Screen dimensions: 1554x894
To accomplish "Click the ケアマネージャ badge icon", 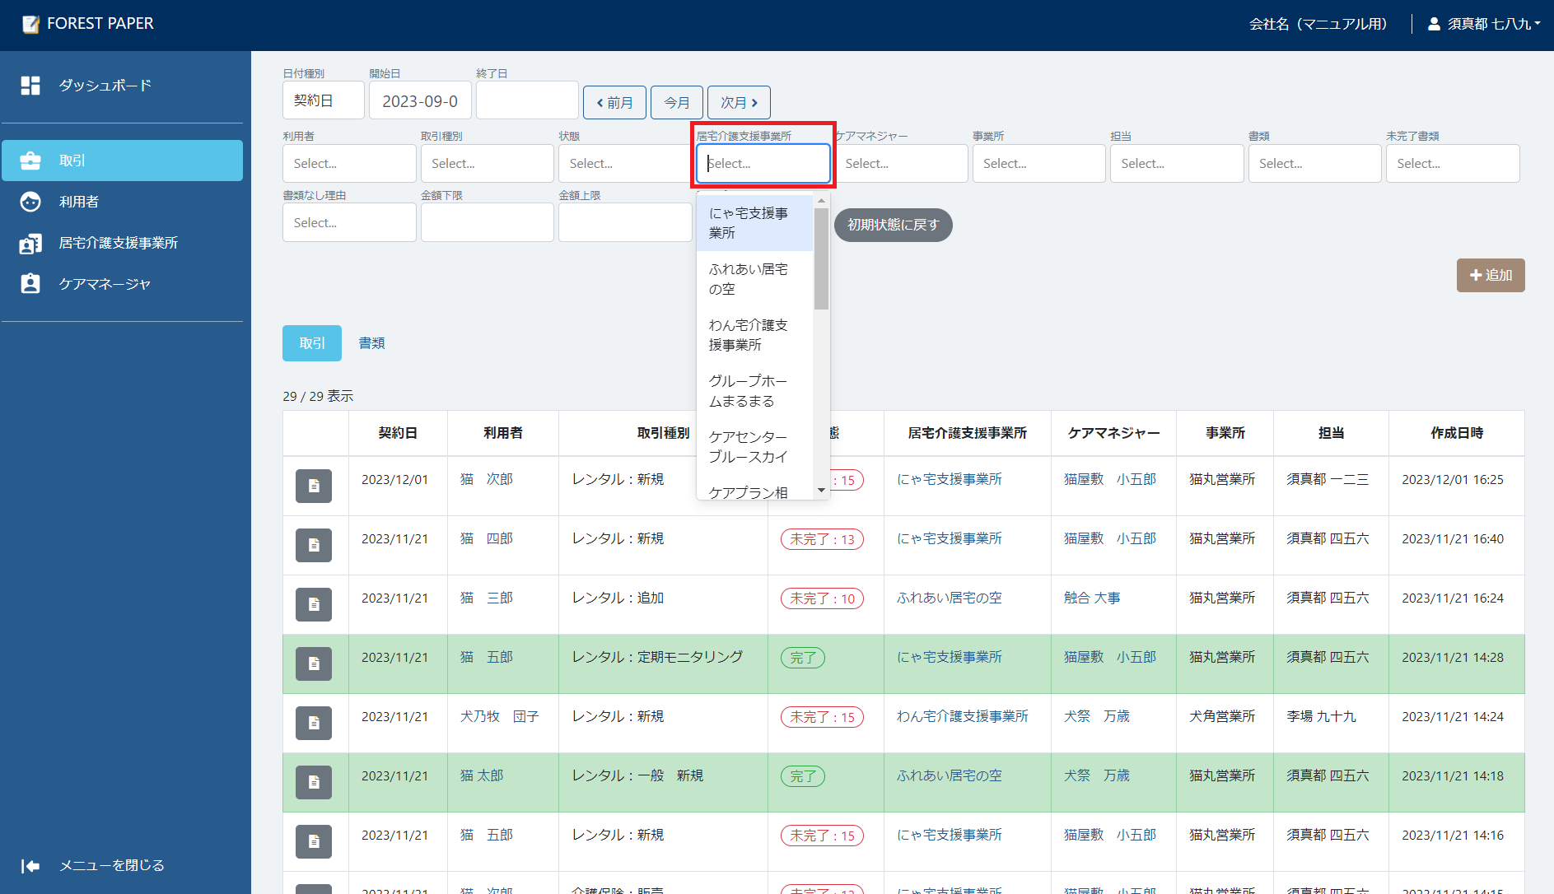I will 30,284.
